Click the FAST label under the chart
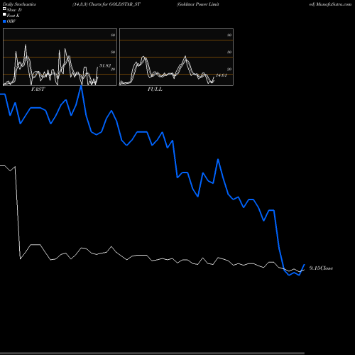Image resolution: width=355 pixels, height=355 pixels. [38, 89]
